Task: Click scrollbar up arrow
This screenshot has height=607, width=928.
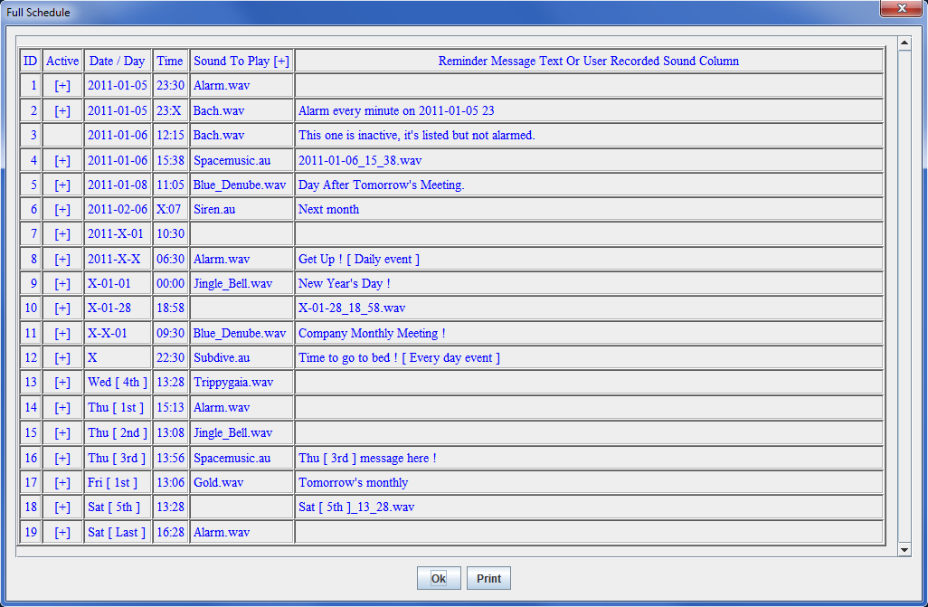Action: [904, 43]
